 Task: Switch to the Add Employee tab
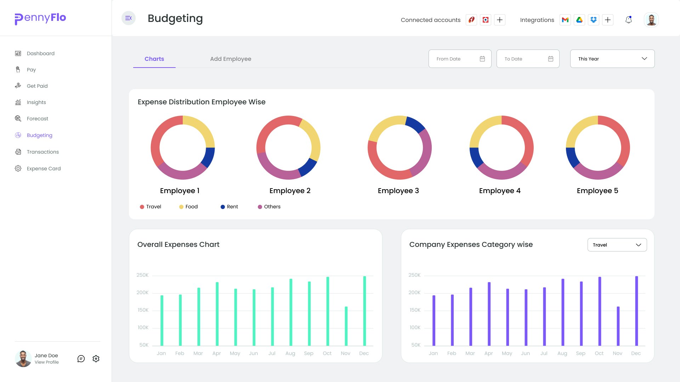click(x=231, y=59)
